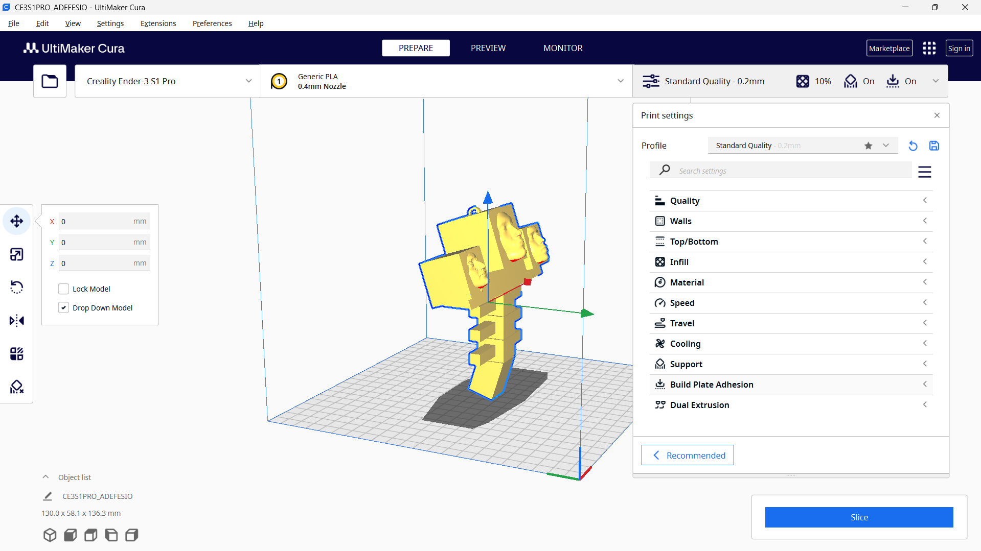Switch to 3D view cube icon
The width and height of the screenshot is (981, 551).
pos(50,535)
